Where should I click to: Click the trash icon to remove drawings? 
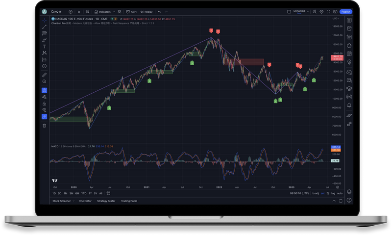pos(44,126)
